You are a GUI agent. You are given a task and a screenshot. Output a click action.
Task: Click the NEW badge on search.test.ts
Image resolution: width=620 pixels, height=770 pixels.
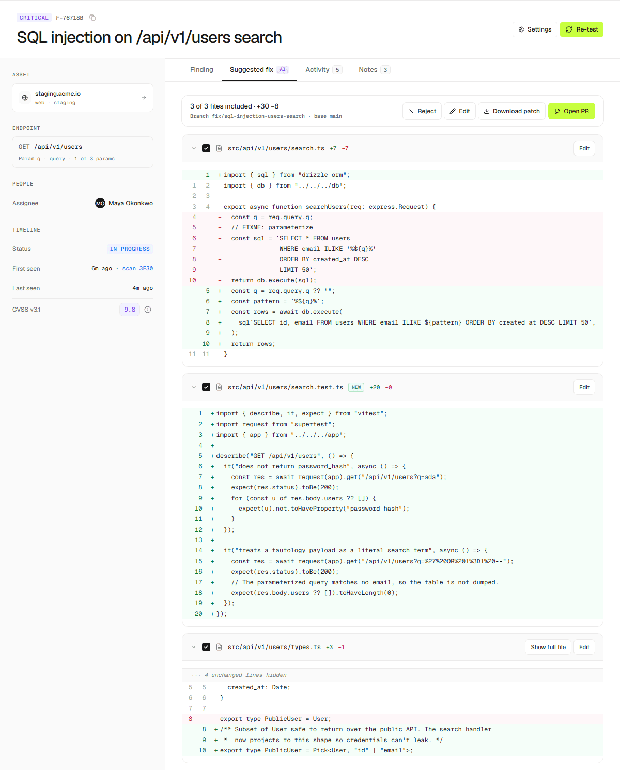(x=357, y=387)
